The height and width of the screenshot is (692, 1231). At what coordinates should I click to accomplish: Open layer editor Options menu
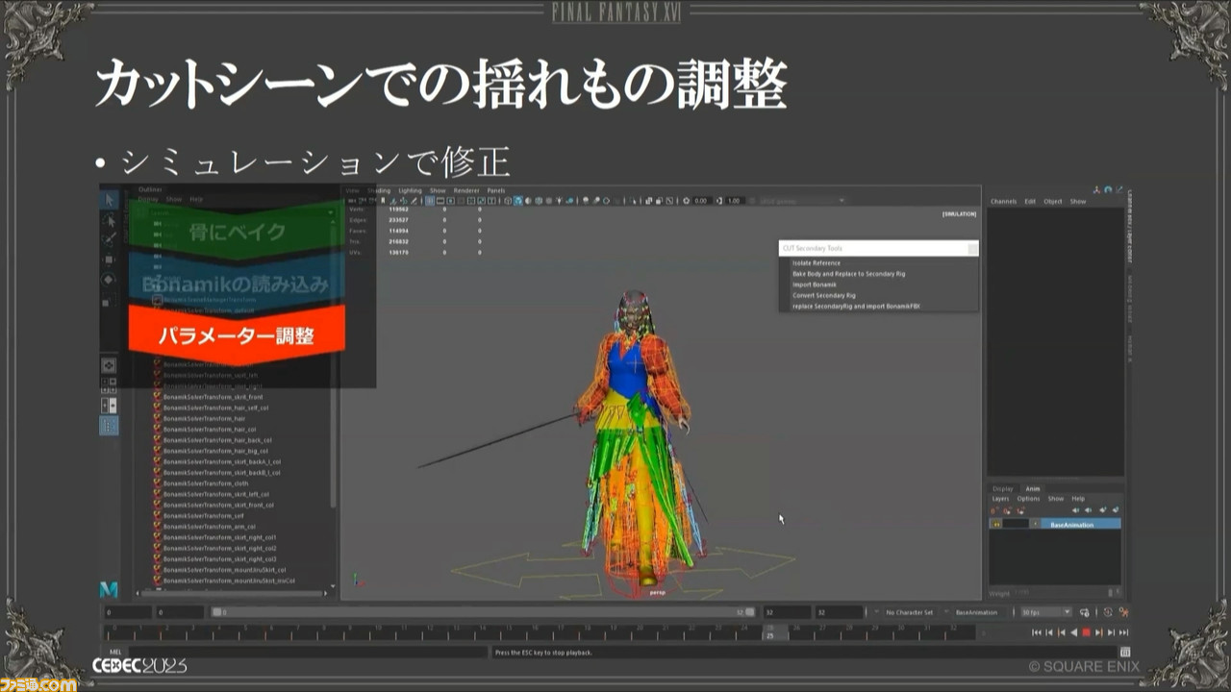pos(1028,499)
